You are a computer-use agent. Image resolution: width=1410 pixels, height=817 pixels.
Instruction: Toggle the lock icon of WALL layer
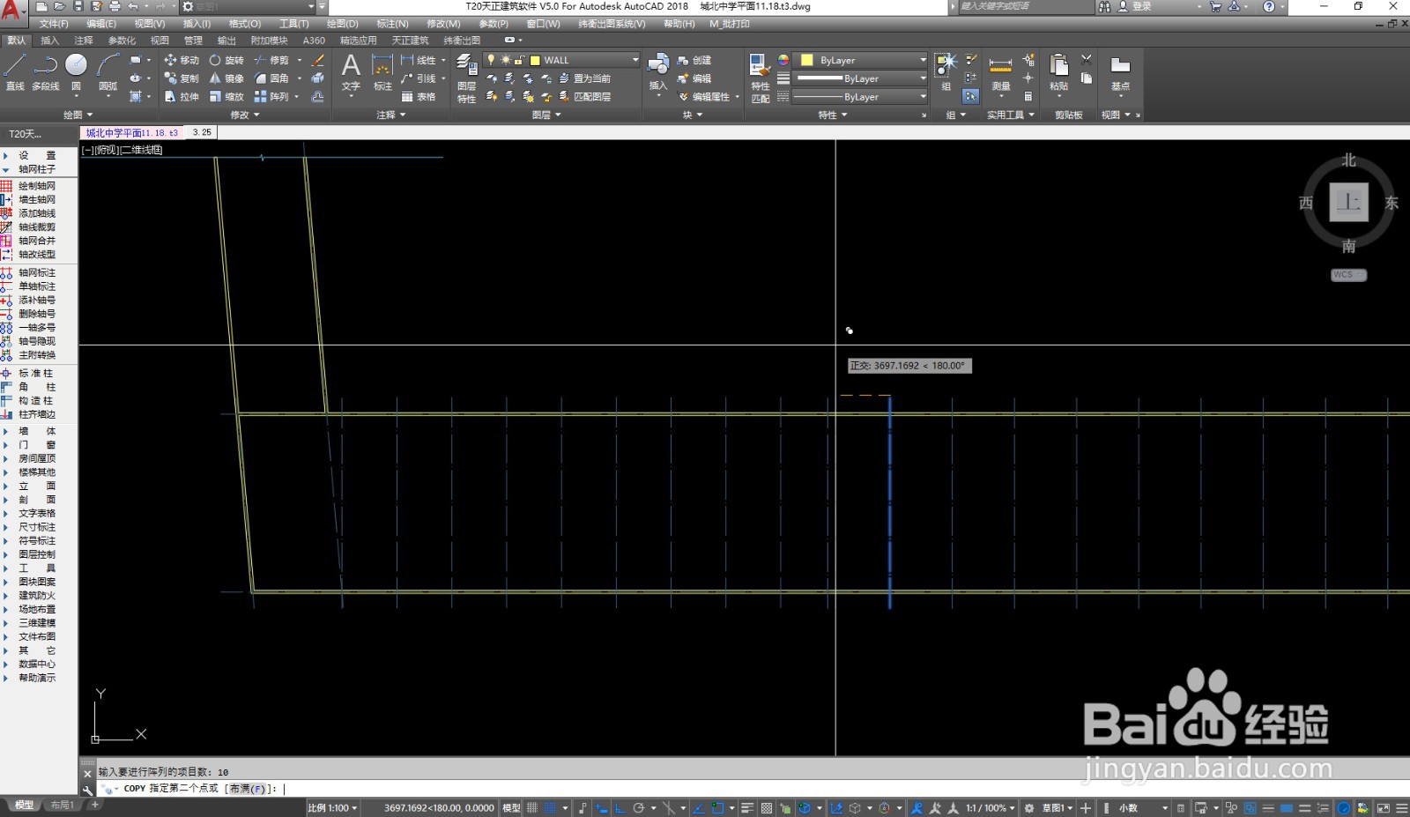click(520, 60)
